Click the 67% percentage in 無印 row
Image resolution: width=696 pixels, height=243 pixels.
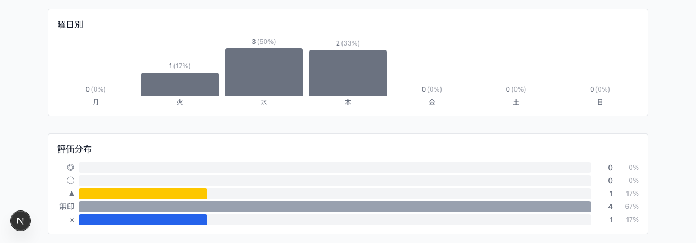(632, 207)
